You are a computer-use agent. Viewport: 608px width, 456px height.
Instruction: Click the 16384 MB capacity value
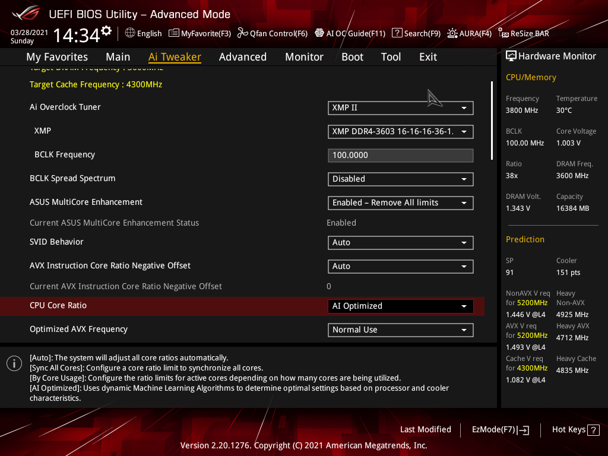pos(573,208)
